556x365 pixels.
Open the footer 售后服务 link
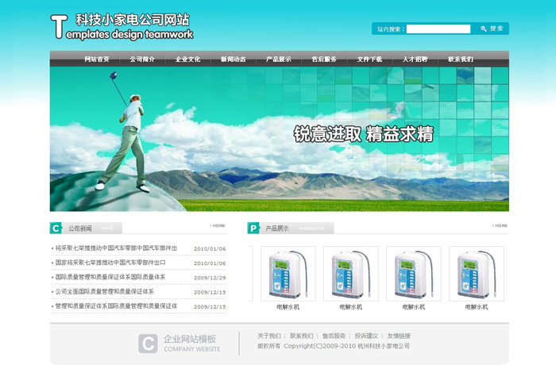tap(334, 336)
